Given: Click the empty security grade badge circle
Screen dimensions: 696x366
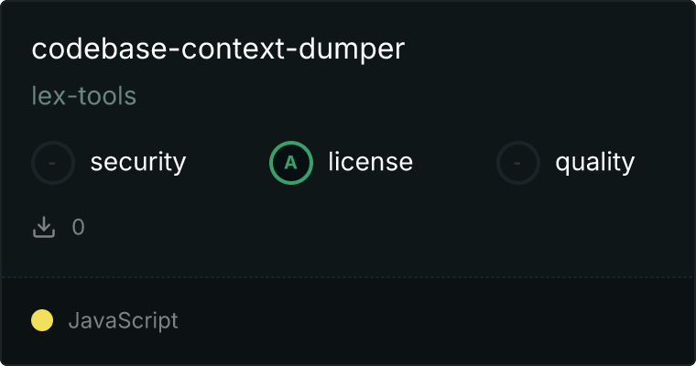Looking at the screenshot, I should [x=53, y=163].
